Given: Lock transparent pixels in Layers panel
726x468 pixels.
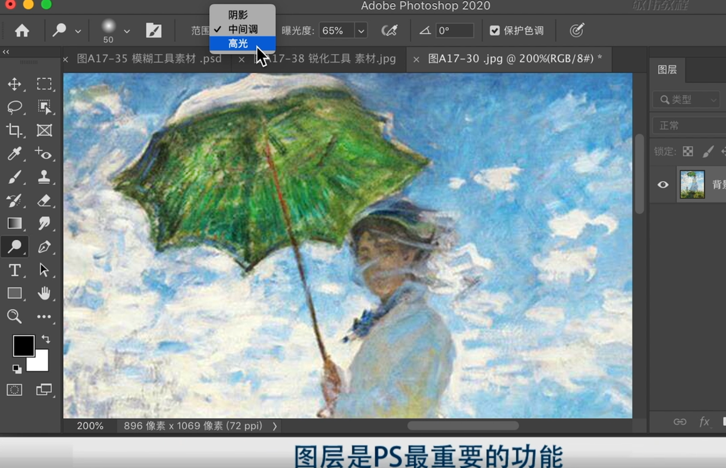Looking at the screenshot, I should point(688,152).
